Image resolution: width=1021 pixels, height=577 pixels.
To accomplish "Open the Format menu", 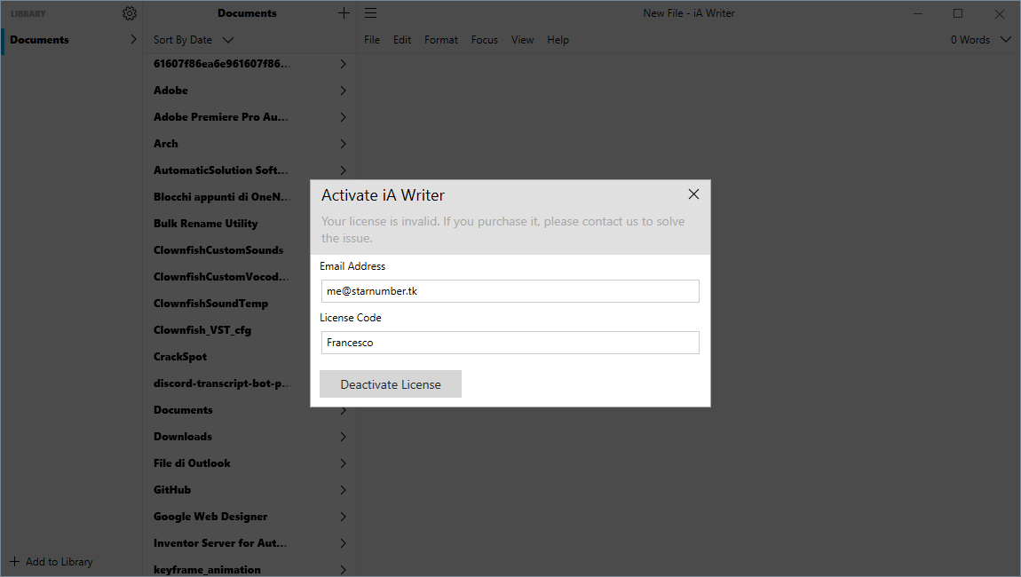I will (x=441, y=40).
